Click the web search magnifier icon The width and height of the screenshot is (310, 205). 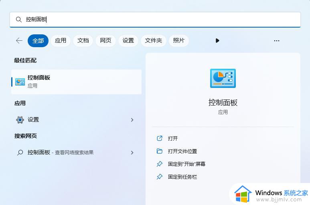tap(20, 152)
